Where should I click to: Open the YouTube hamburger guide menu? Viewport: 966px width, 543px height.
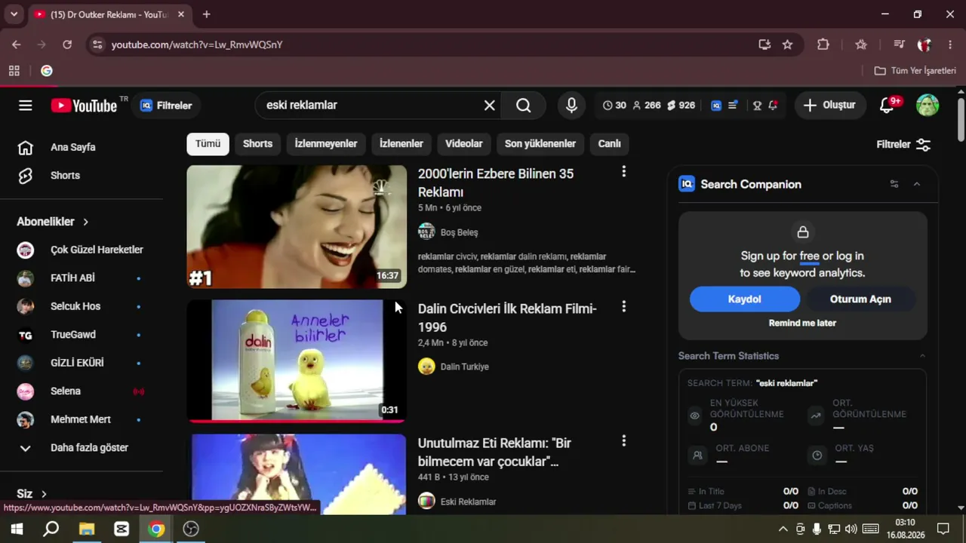pyautogui.click(x=26, y=106)
